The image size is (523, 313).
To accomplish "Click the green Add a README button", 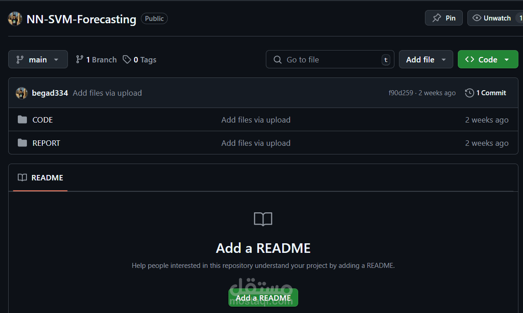I will click(x=263, y=298).
